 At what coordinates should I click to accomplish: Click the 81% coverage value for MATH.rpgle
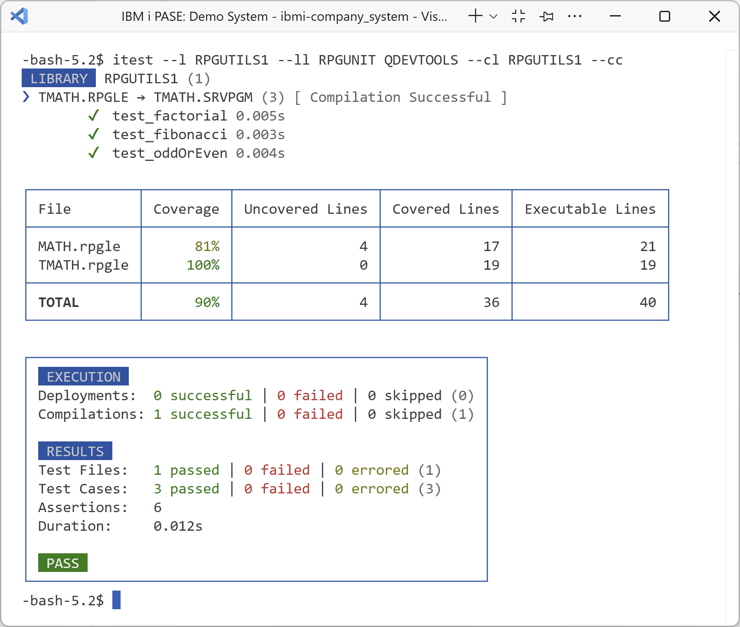[208, 246]
